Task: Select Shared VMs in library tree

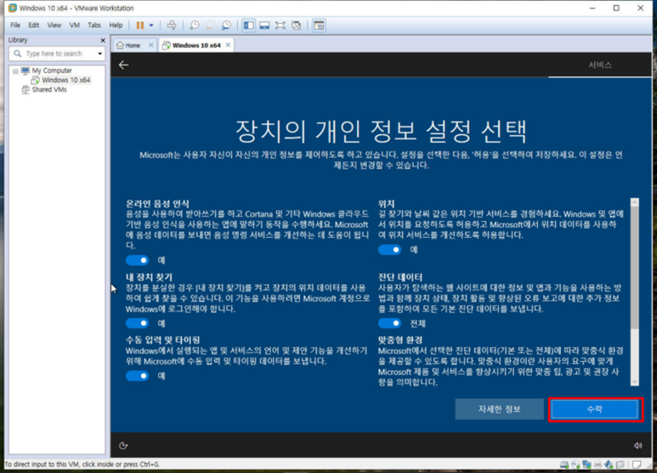Action: (49, 89)
